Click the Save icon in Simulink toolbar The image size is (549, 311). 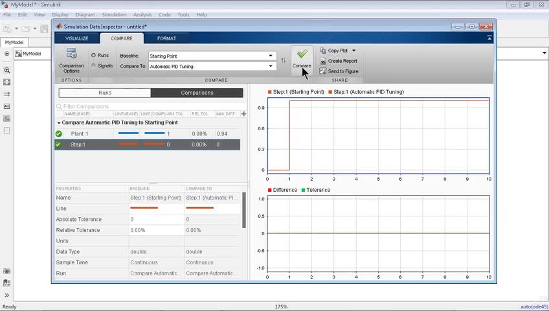pos(44,29)
